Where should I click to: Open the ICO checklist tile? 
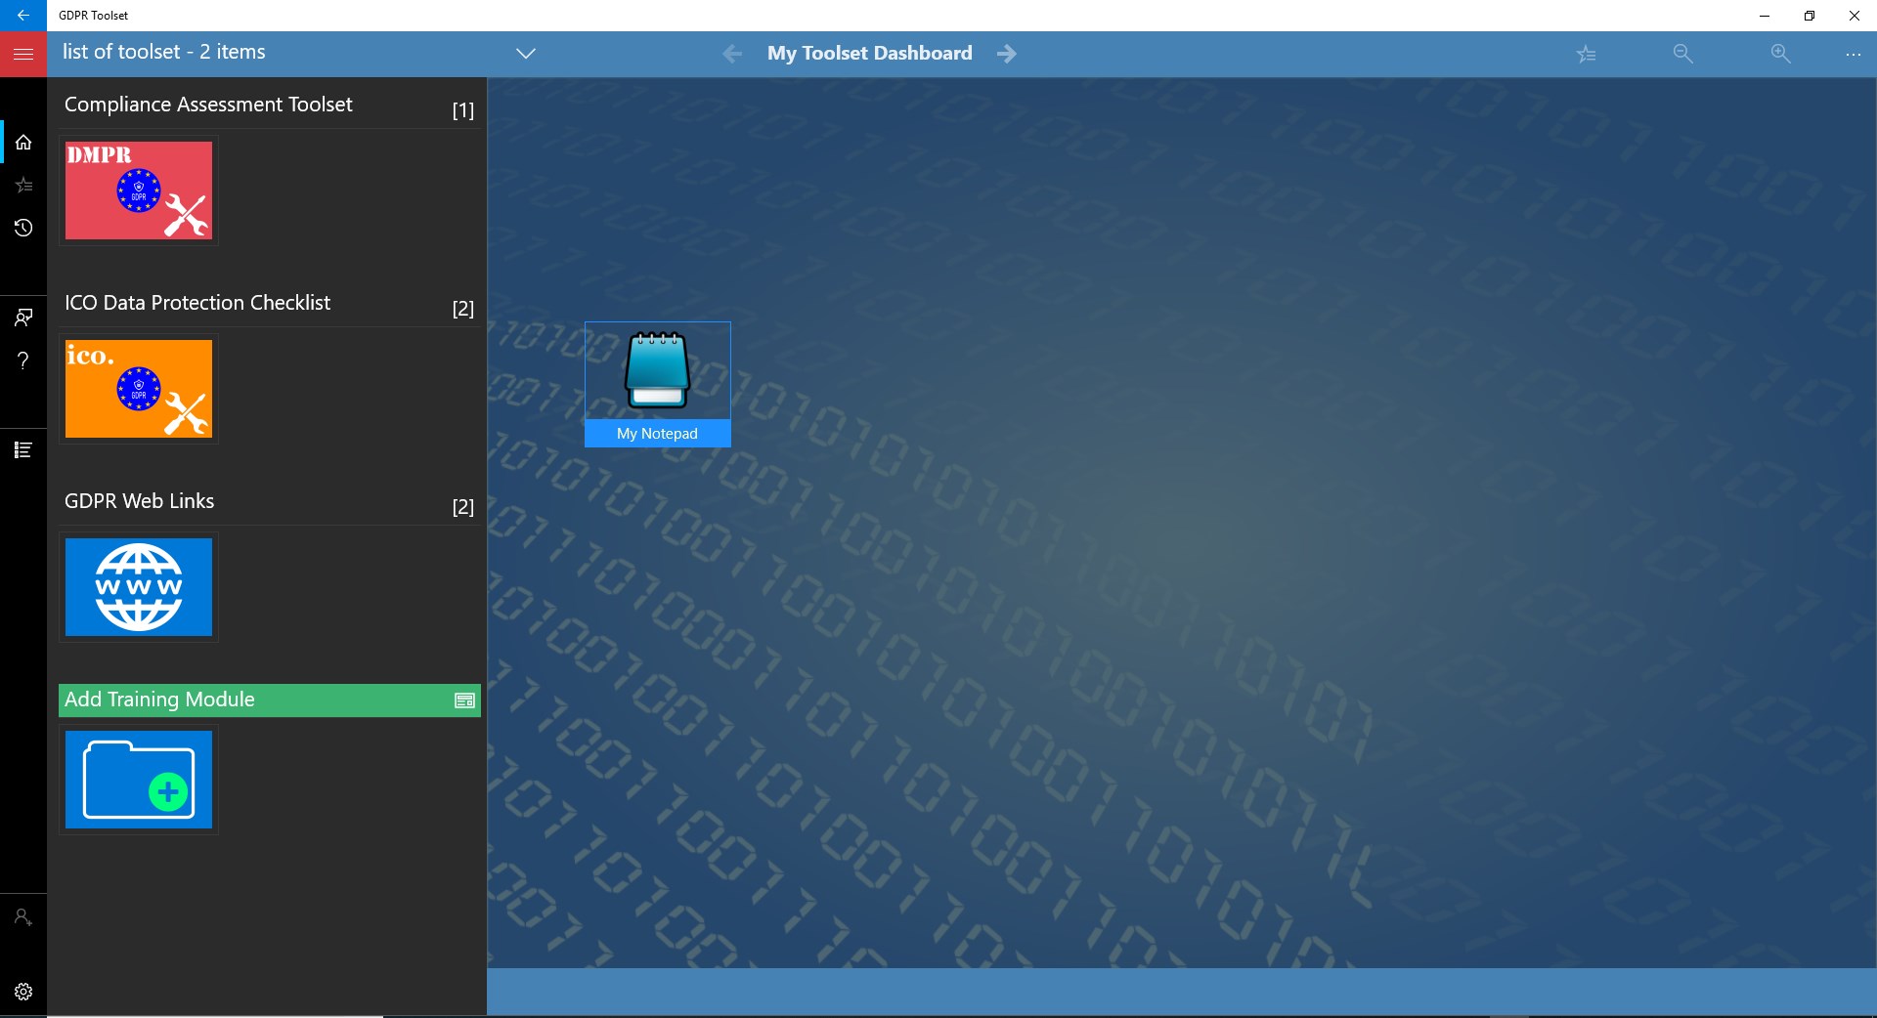click(139, 389)
